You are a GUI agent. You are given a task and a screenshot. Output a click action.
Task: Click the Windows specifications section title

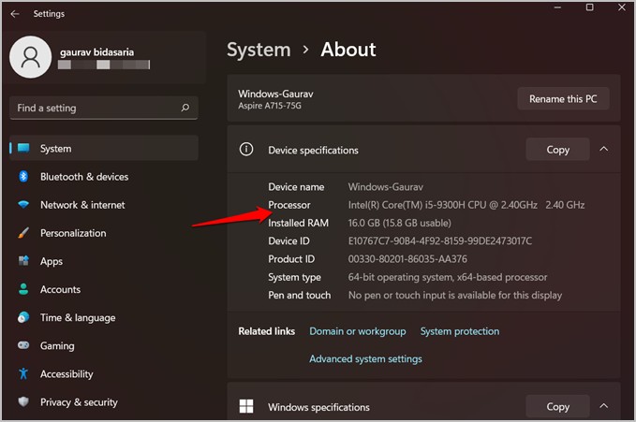point(318,407)
